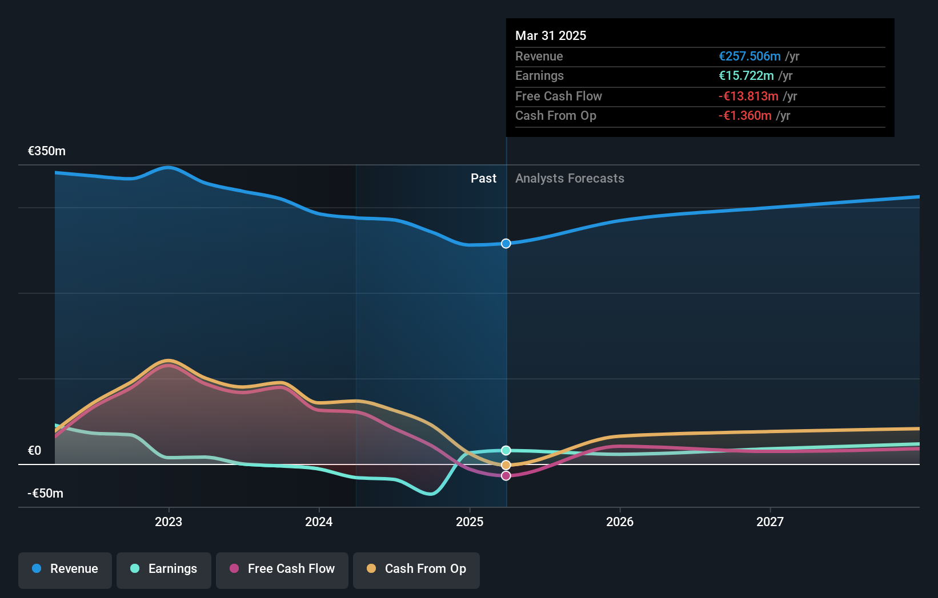Viewport: 938px width, 598px height.
Task: Click the Mar 31 2025 tooltip date
Action: 551,35
